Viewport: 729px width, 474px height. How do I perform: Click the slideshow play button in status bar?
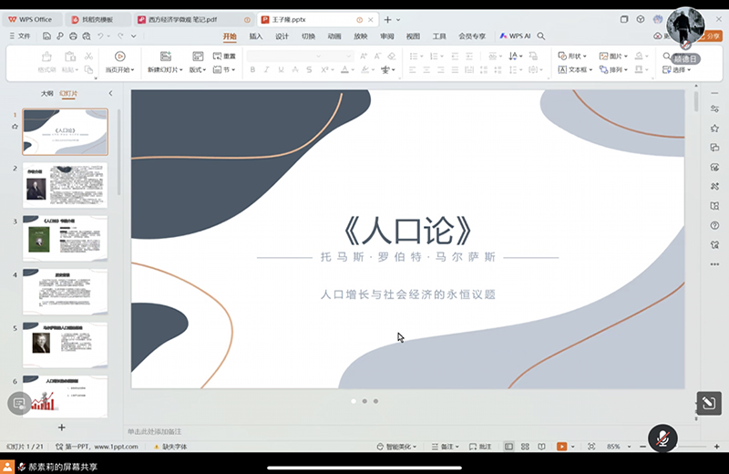click(562, 447)
